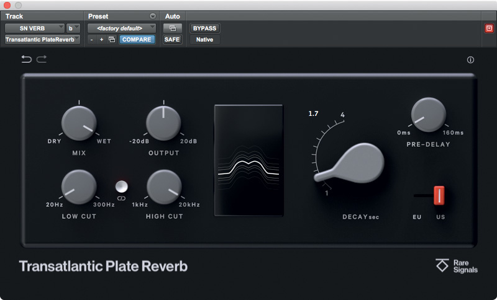The height and width of the screenshot is (300, 497).
Task: Click the 20kHz high cut label
Action: click(x=189, y=205)
